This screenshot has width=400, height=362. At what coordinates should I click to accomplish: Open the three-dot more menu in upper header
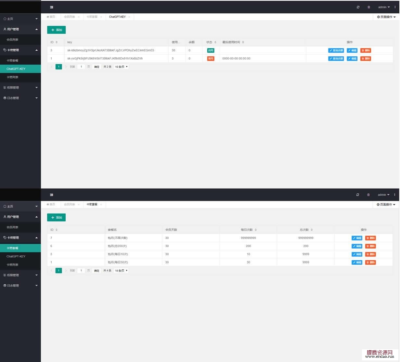click(x=395, y=7)
